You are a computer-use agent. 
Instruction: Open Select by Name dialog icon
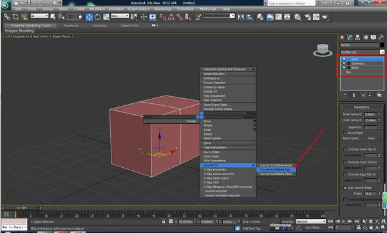[x=61, y=17]
